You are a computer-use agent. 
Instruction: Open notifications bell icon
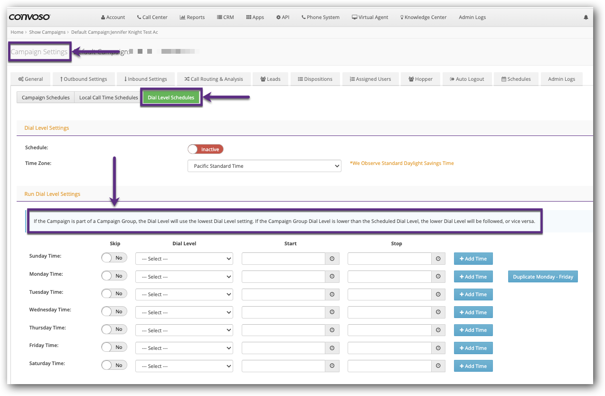pos(586,17)
